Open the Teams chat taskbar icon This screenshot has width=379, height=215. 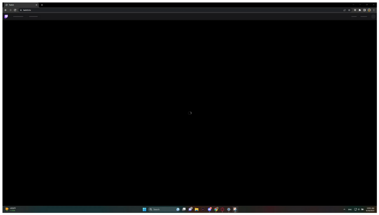[x=191, y=209]
